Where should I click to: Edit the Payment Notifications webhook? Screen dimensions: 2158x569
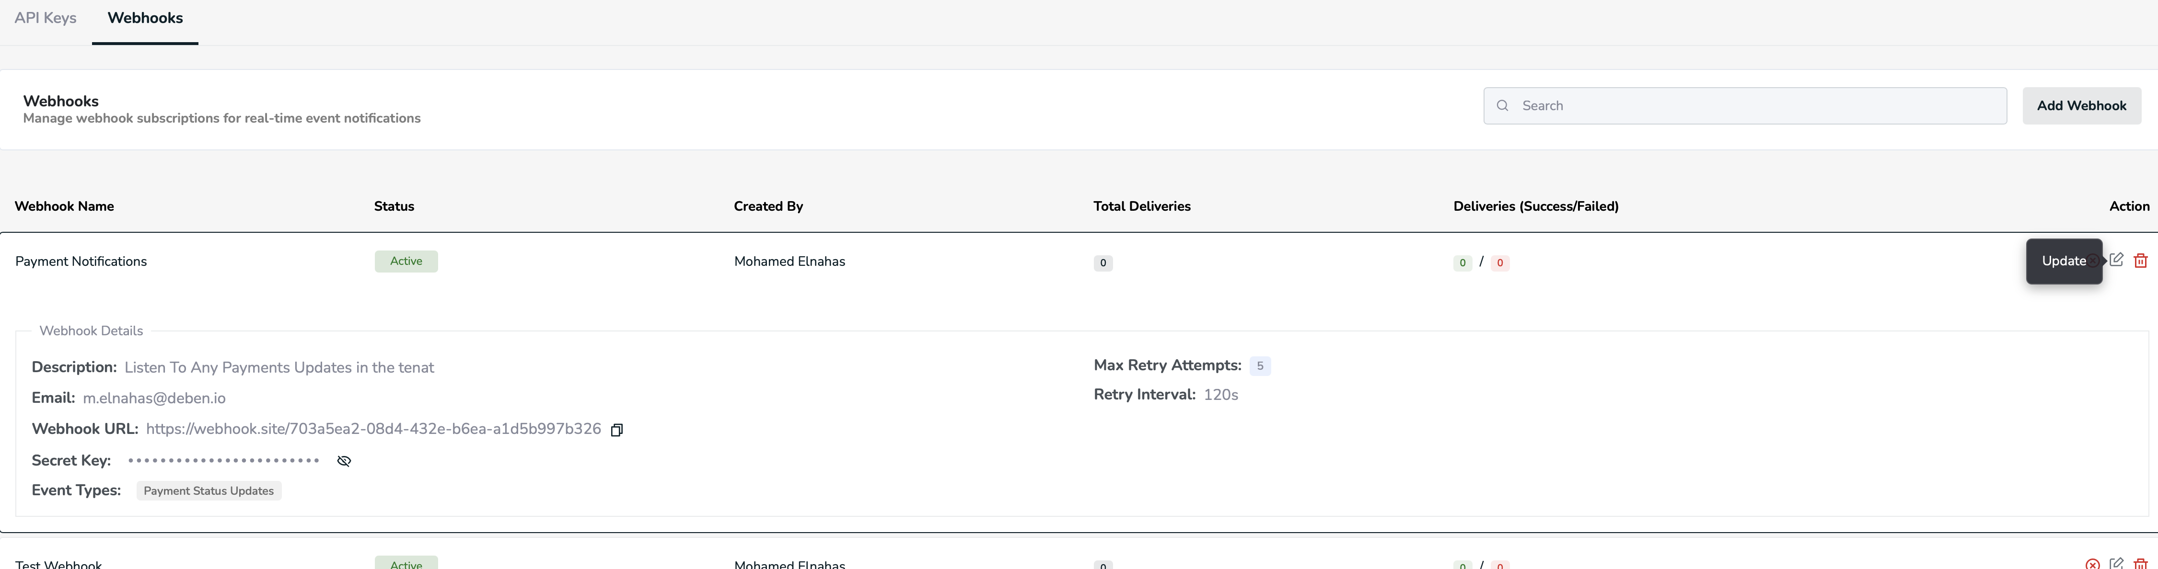click(x=2116, y=260)
